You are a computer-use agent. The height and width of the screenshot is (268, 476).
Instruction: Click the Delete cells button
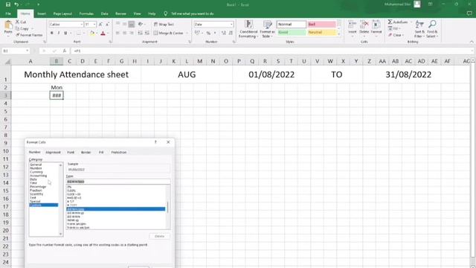364,28
